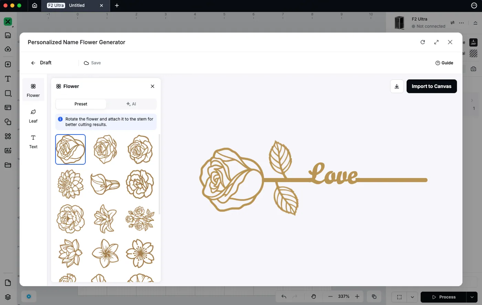Open the pages icon near bottom left
Screen dimensions: 482x305
(x=8, y=283)
